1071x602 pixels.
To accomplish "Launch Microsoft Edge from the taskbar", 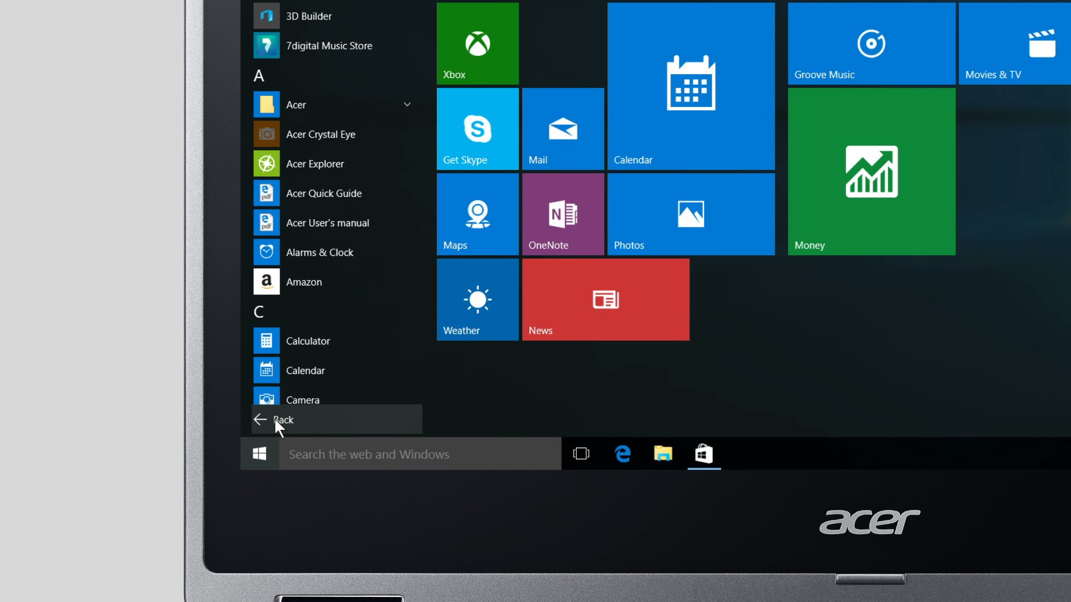I will 623,454.
